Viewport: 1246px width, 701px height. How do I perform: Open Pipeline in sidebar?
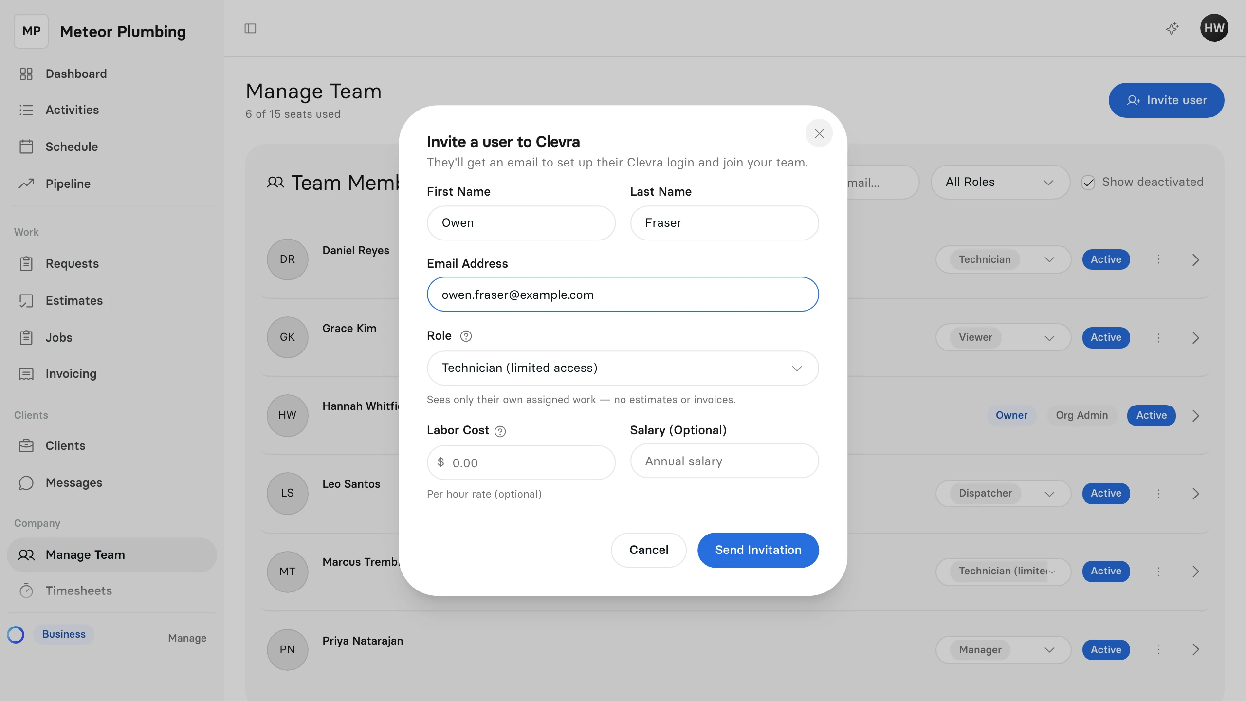[x=111, y=184]
